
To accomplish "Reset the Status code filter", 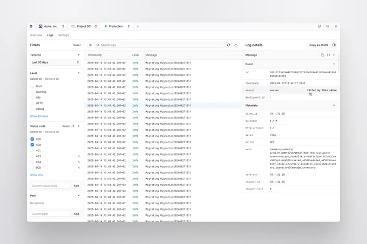I will coord(66,126).
